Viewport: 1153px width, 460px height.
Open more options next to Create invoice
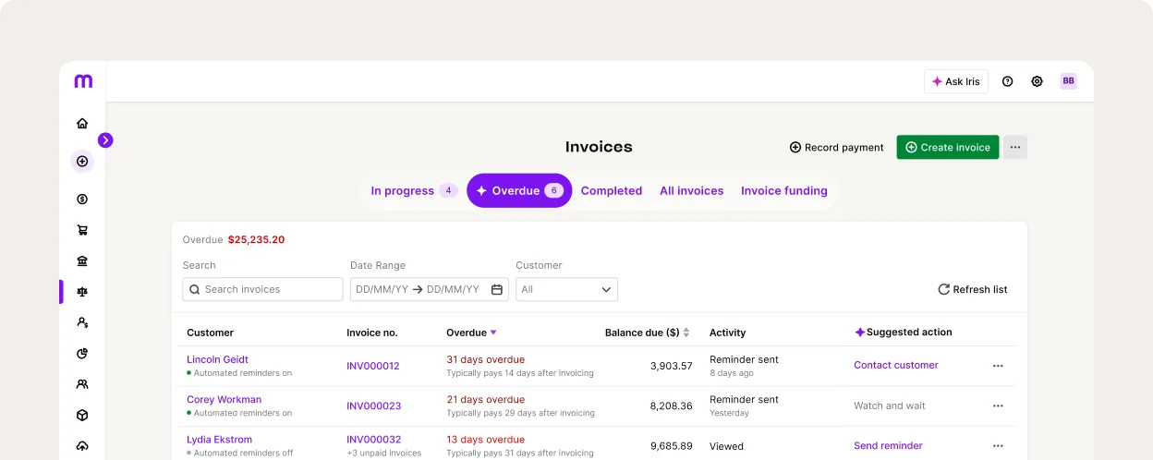tap(1015, 148)
